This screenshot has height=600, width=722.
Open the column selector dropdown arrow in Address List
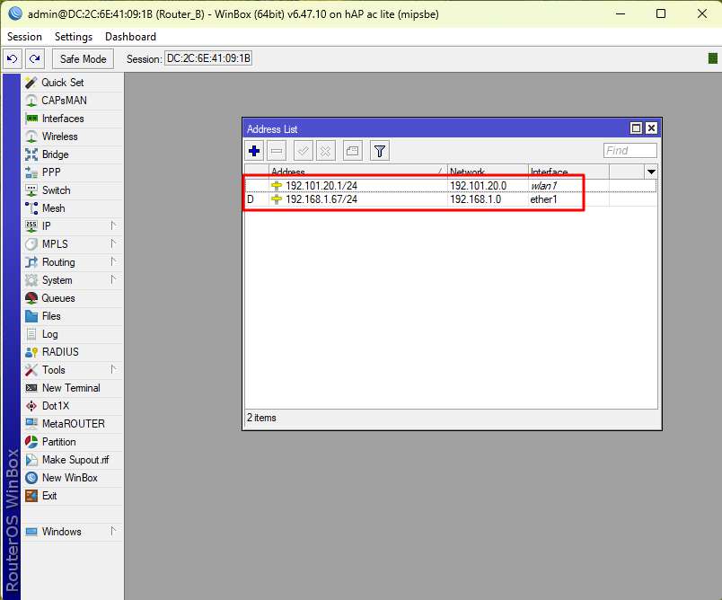coord(651,172)
